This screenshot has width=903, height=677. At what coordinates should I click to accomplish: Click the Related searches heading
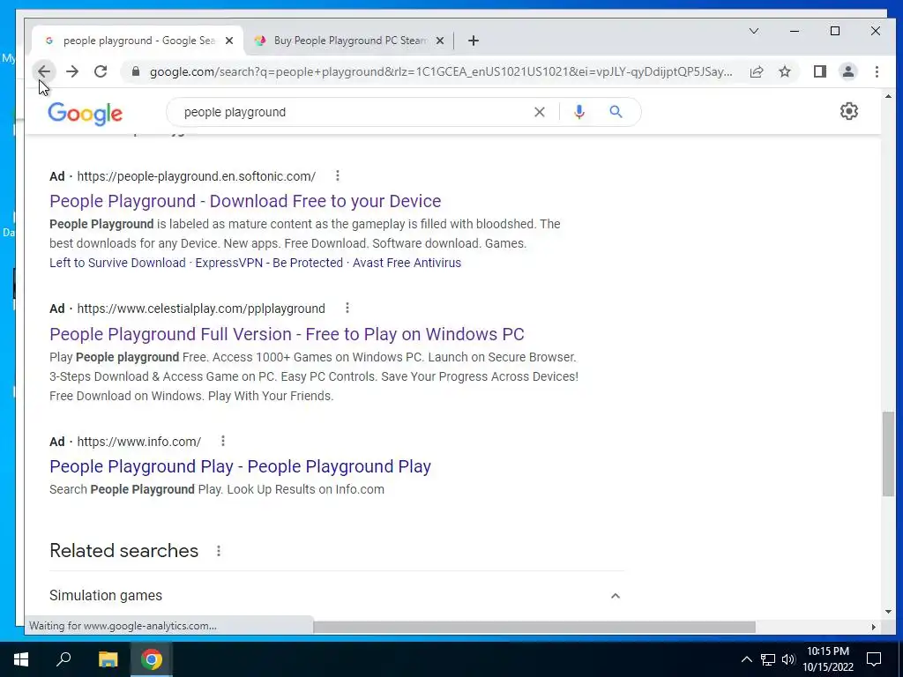click(123, 551)
